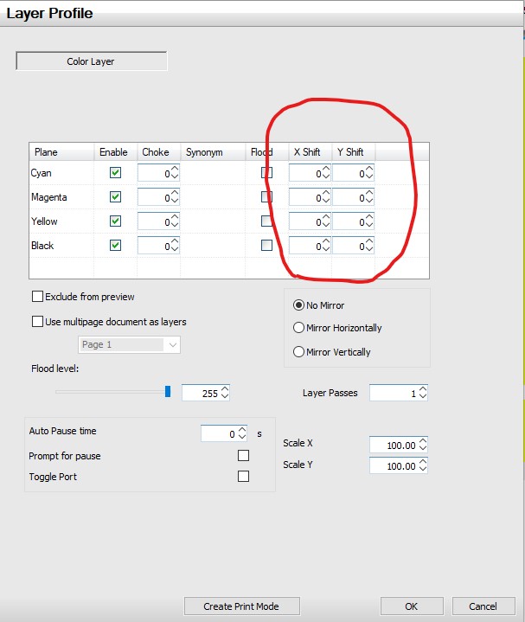Select Mirror Vertically
The image size is (525, 622).
pos(298,352)
